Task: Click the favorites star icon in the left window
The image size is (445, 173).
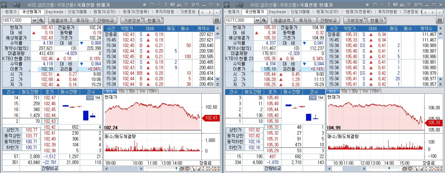Action: click(x=144, y=5)
